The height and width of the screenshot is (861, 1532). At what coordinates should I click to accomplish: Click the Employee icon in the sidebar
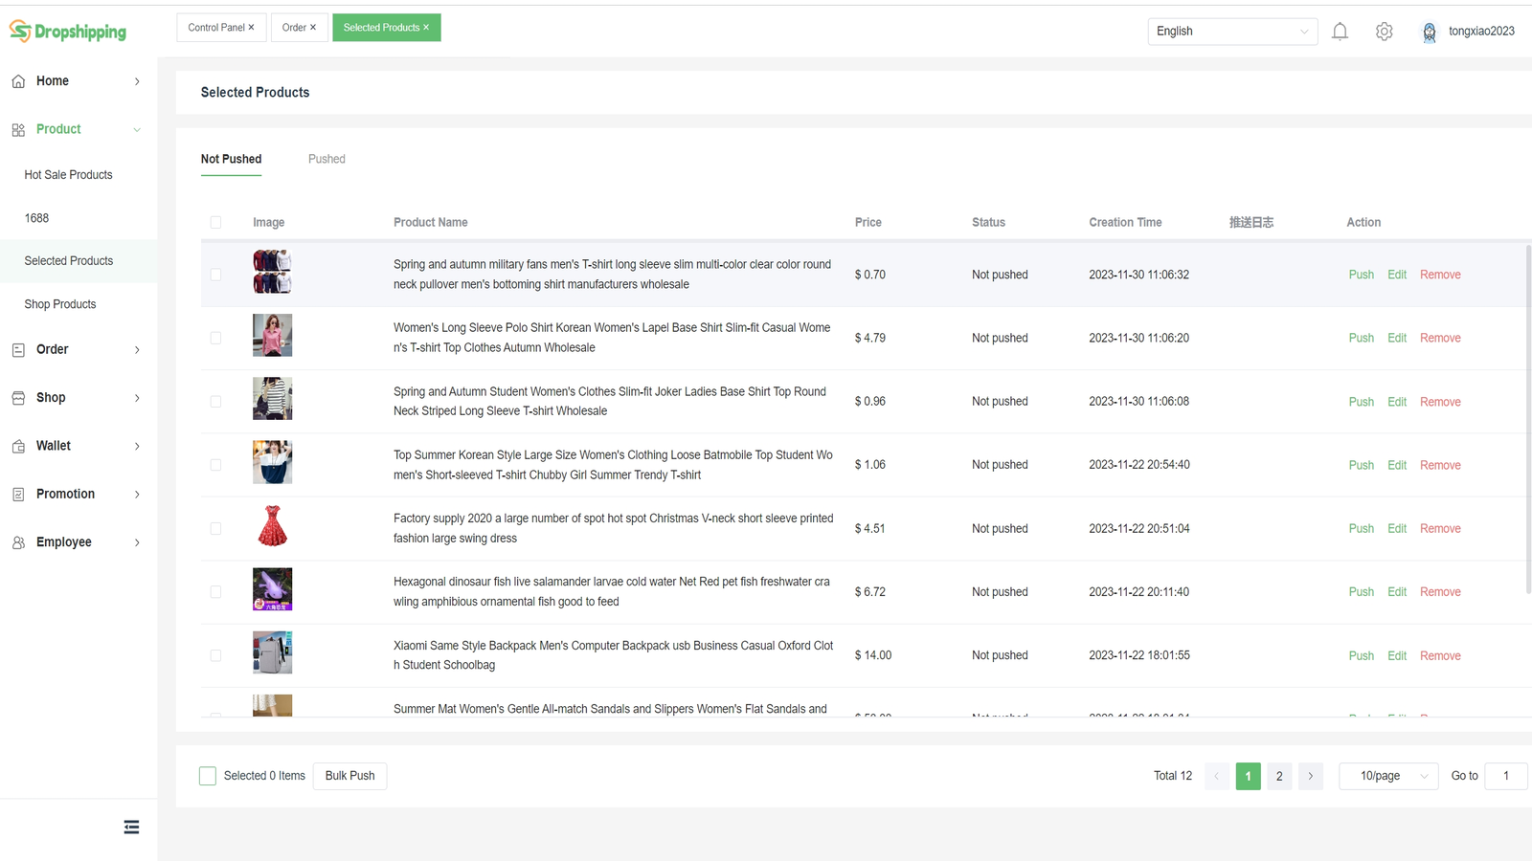pos(17,541)
